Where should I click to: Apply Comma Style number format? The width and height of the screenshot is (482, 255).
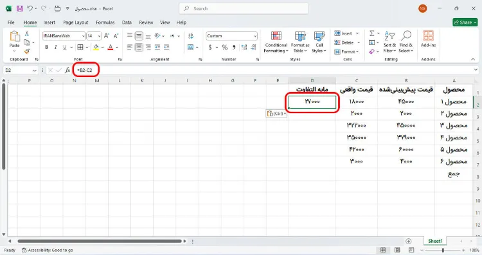(x=234, y=48)
